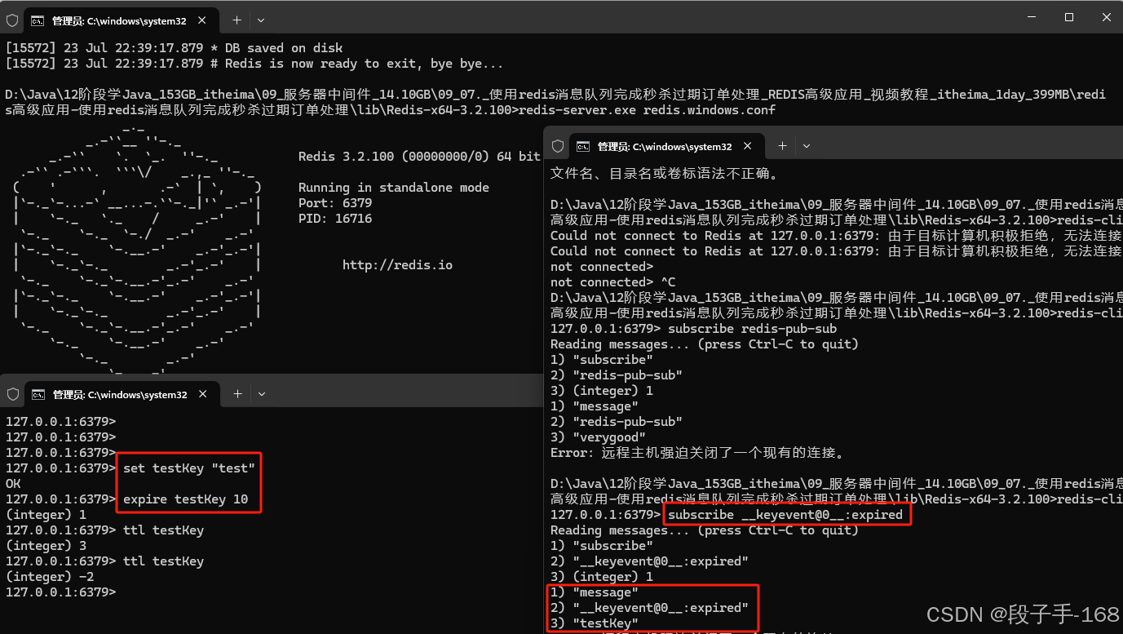1123x634 pixels.
Task: Open a new tab in top terminal window
Action: point(237,20)
